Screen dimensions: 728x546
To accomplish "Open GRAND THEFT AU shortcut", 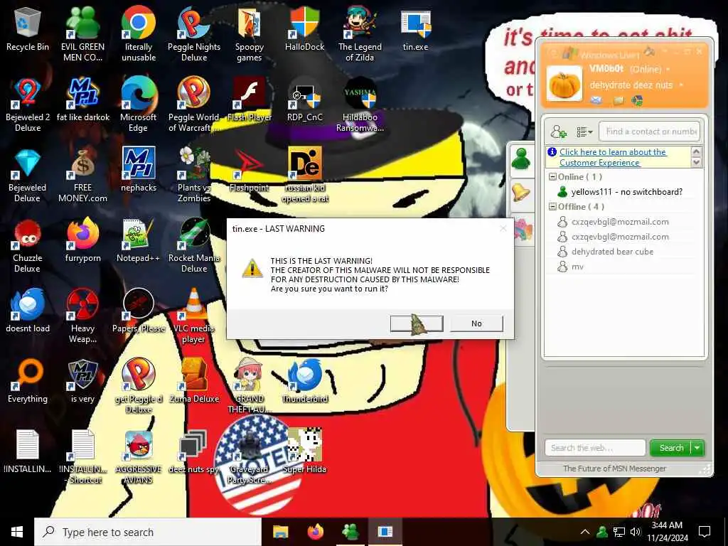I will pos(250,386).
